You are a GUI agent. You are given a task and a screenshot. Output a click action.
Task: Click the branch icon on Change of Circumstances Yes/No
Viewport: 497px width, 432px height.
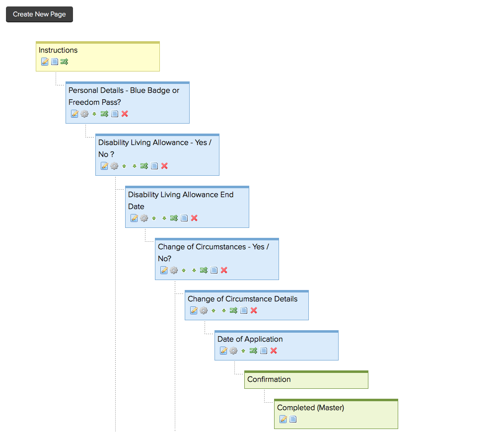[x=204, y=270]
